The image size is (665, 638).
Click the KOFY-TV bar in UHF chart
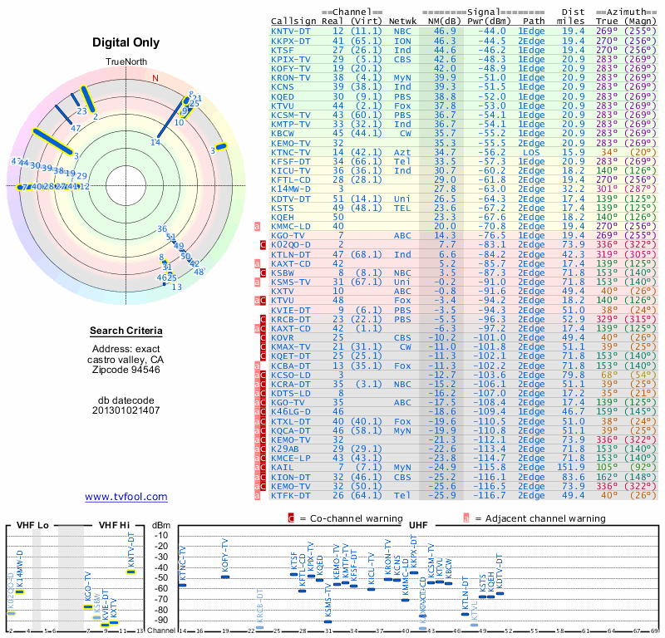[225, 577]
